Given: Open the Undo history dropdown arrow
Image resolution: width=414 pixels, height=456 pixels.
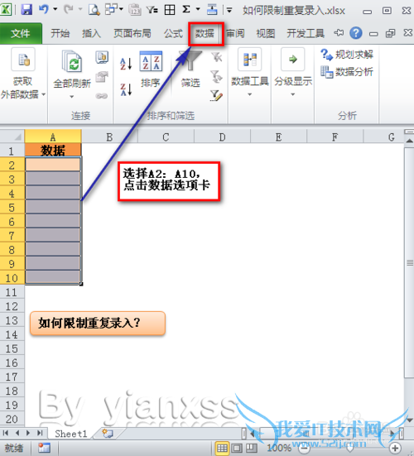Looking at the screenshot, I should click(55, 9).
